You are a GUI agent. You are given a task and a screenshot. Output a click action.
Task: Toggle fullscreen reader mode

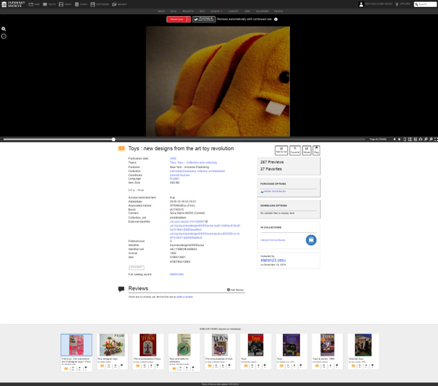[436, 139]
